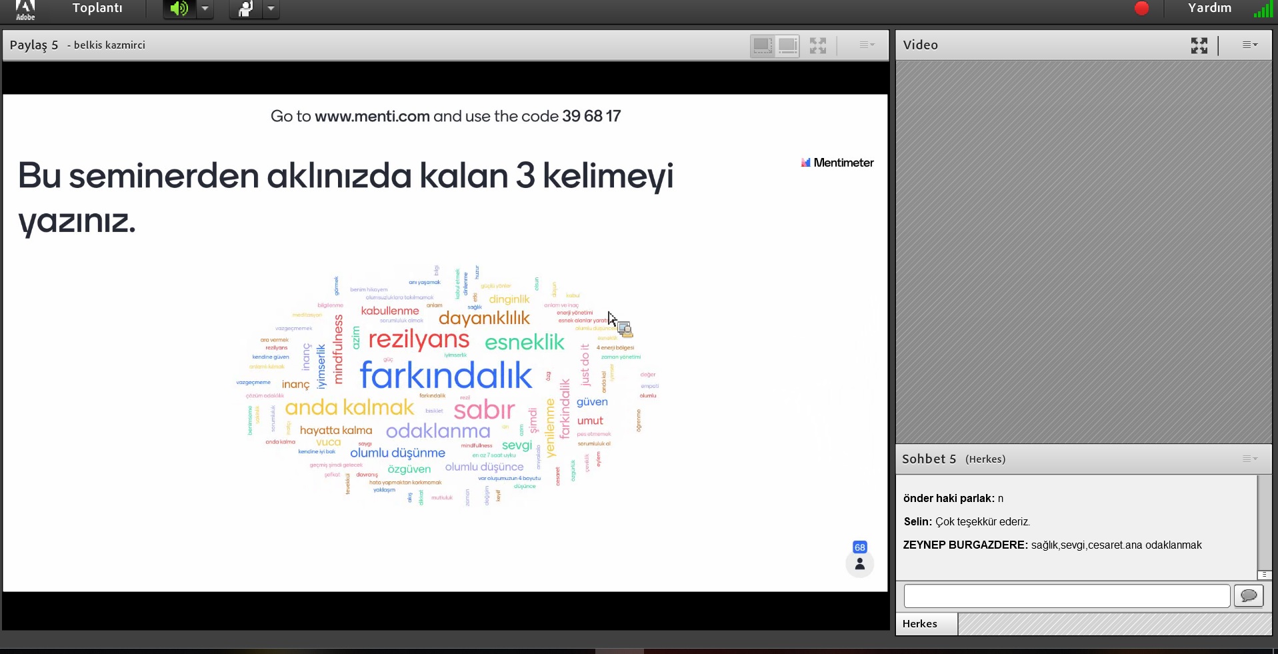
Task: Open the Yardım menu
Action: coord(1209,8)
